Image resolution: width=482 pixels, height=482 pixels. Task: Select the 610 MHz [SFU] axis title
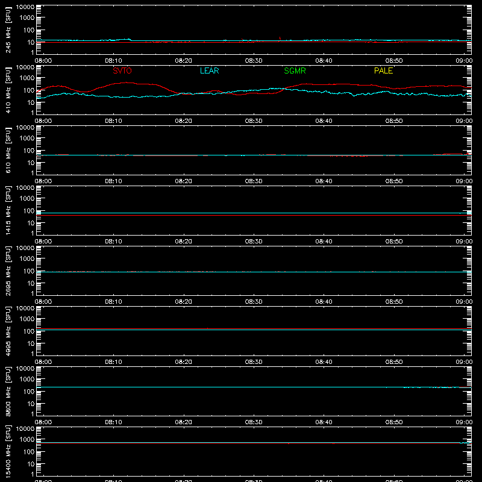[8, 150]
